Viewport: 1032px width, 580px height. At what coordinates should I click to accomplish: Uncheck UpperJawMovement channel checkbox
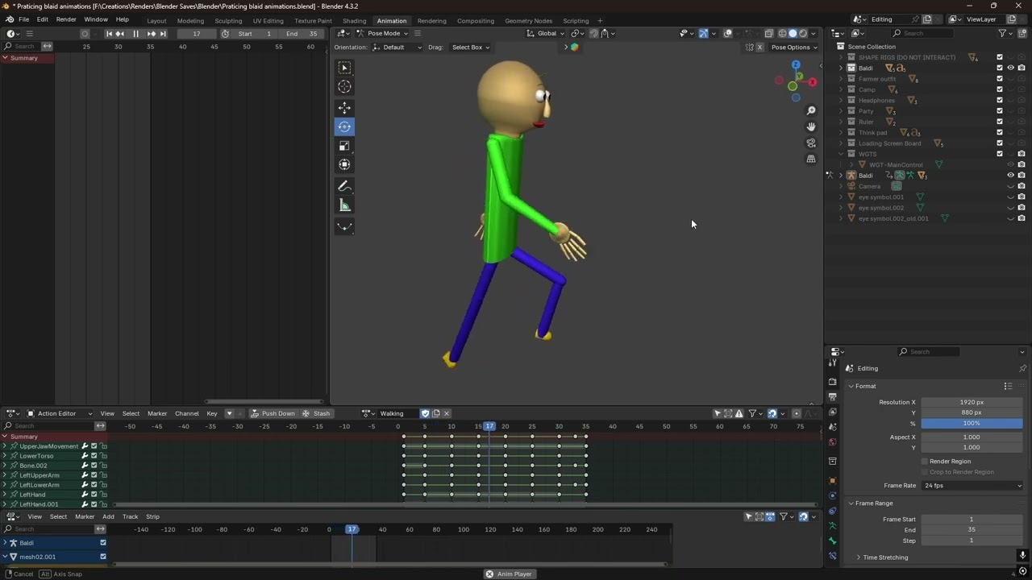tap(94, 446)
